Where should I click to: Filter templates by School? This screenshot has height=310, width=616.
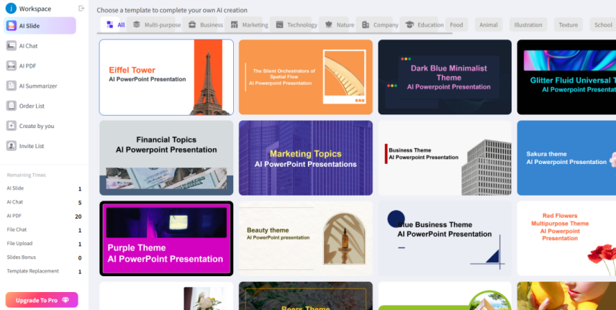coord(603,24)
